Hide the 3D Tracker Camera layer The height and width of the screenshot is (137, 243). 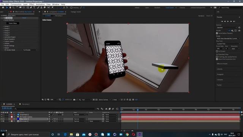[x=2, y=117]
